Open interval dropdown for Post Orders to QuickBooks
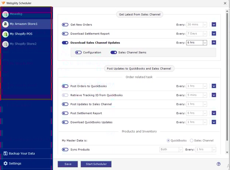The width and height of the screenshot is (230, 170). [x=196, y=86]
